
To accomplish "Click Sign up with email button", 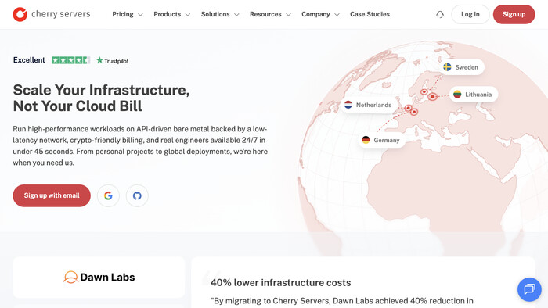I will point(52,195).
